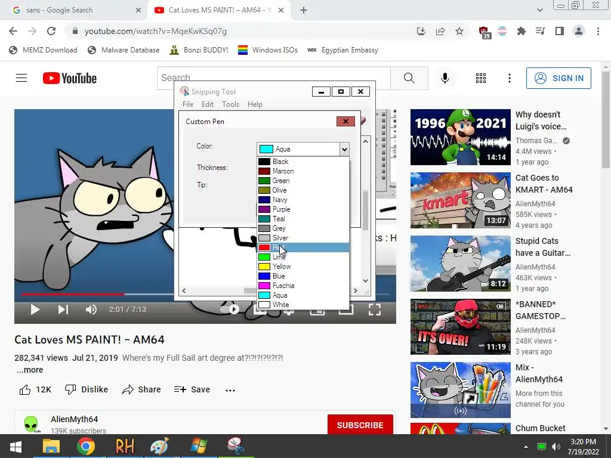Reload the page
Viewport: 611px width, 458px height.
click(51, 31)
